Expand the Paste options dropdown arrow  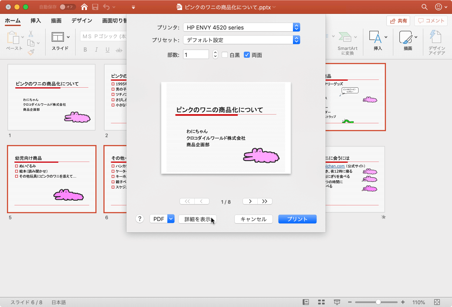[x=23, y=37]
